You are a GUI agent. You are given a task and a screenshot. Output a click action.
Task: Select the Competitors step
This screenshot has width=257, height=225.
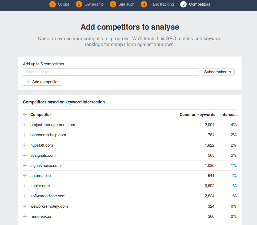click(x=195, y=4)
